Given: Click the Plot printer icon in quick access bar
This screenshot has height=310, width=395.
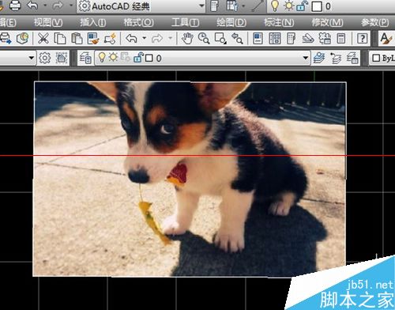Looking at the screenshot, I should coord(15,6).
